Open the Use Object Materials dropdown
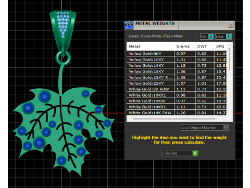Viewport: 250px width, 188px height. point(205,127)
